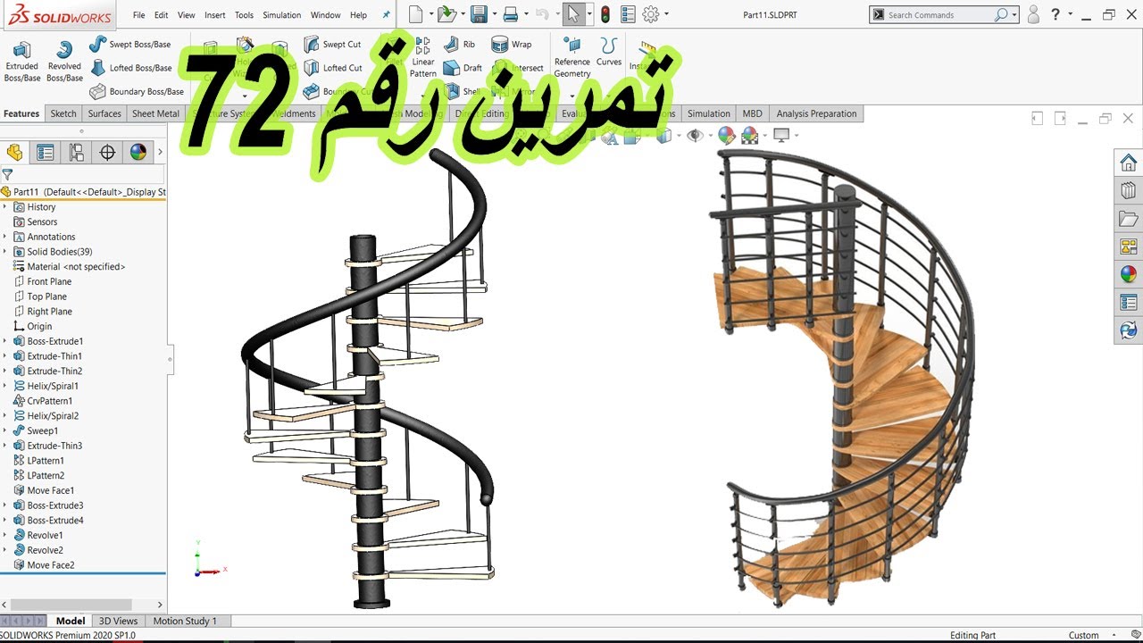Expand more manager tabs chevron
The width and height of the screenshot is (1143, 643).
tap(160, 153)
